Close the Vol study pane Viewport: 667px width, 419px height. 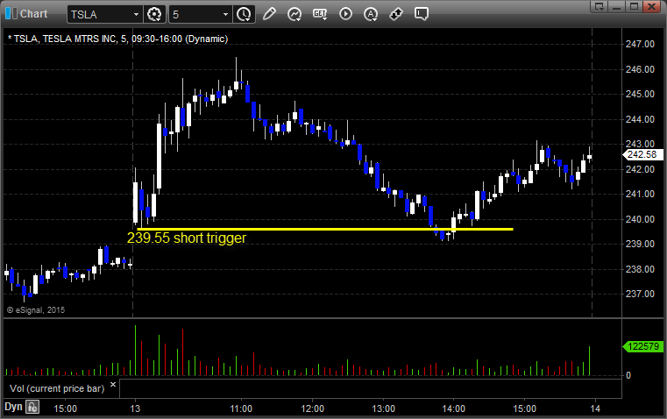[113, 385]
